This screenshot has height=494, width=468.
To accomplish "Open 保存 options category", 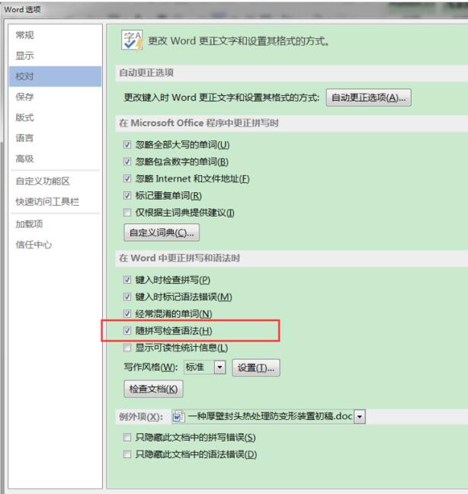I will 55,97.
